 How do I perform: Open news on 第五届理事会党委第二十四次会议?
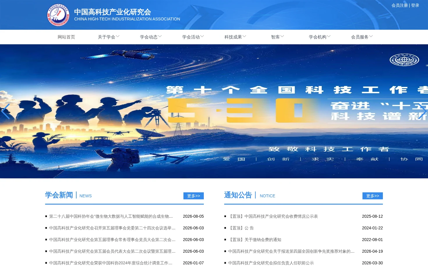(112, 228)
